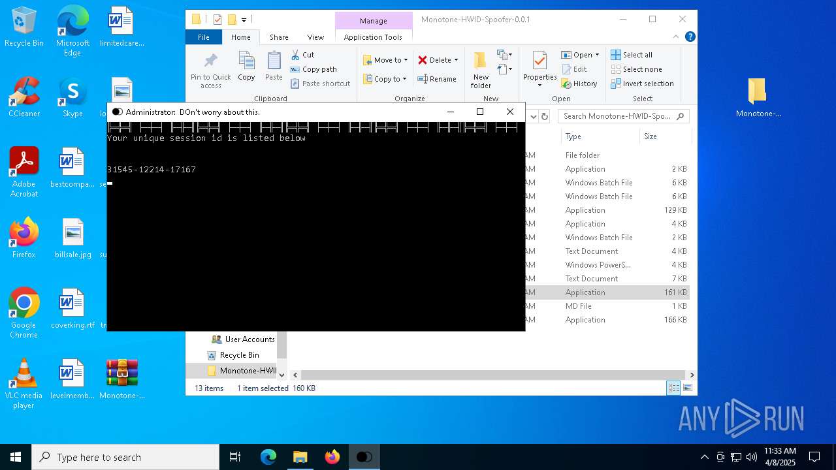This screenshot has width=836, height=470.
Task: Click Invert selection in the ribbon
Action: coord(642,84)
